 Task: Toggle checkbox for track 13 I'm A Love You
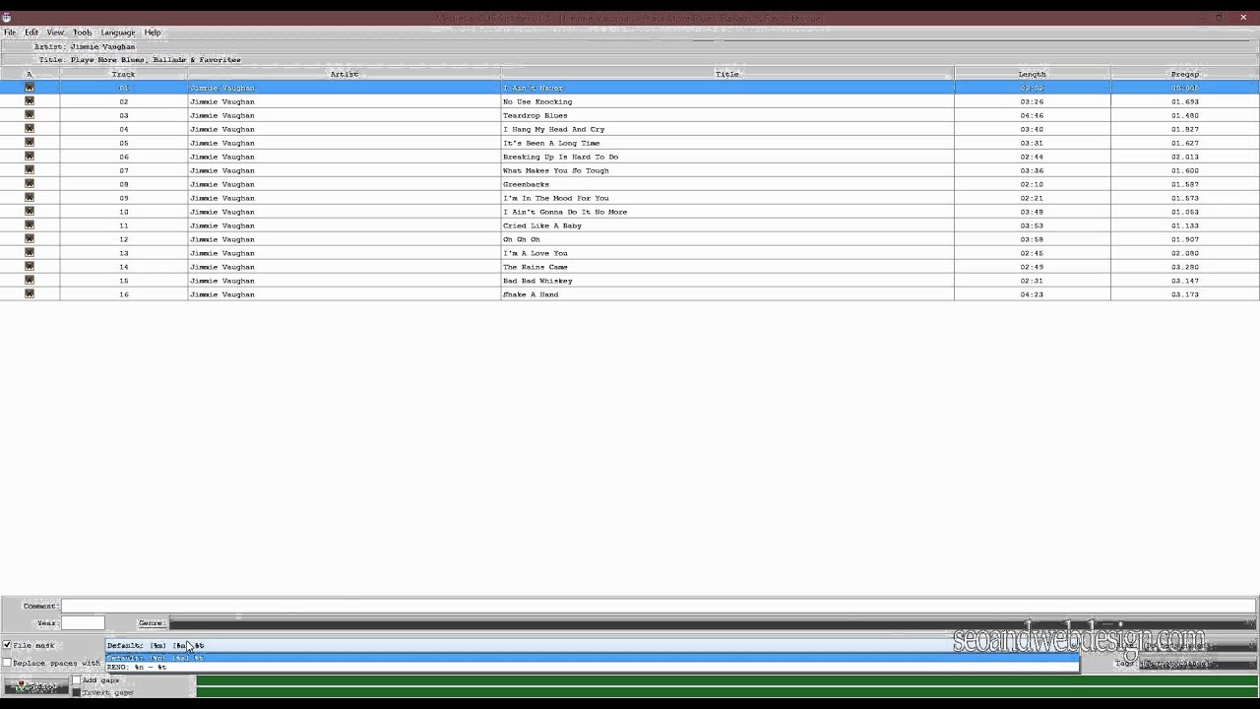30,253
